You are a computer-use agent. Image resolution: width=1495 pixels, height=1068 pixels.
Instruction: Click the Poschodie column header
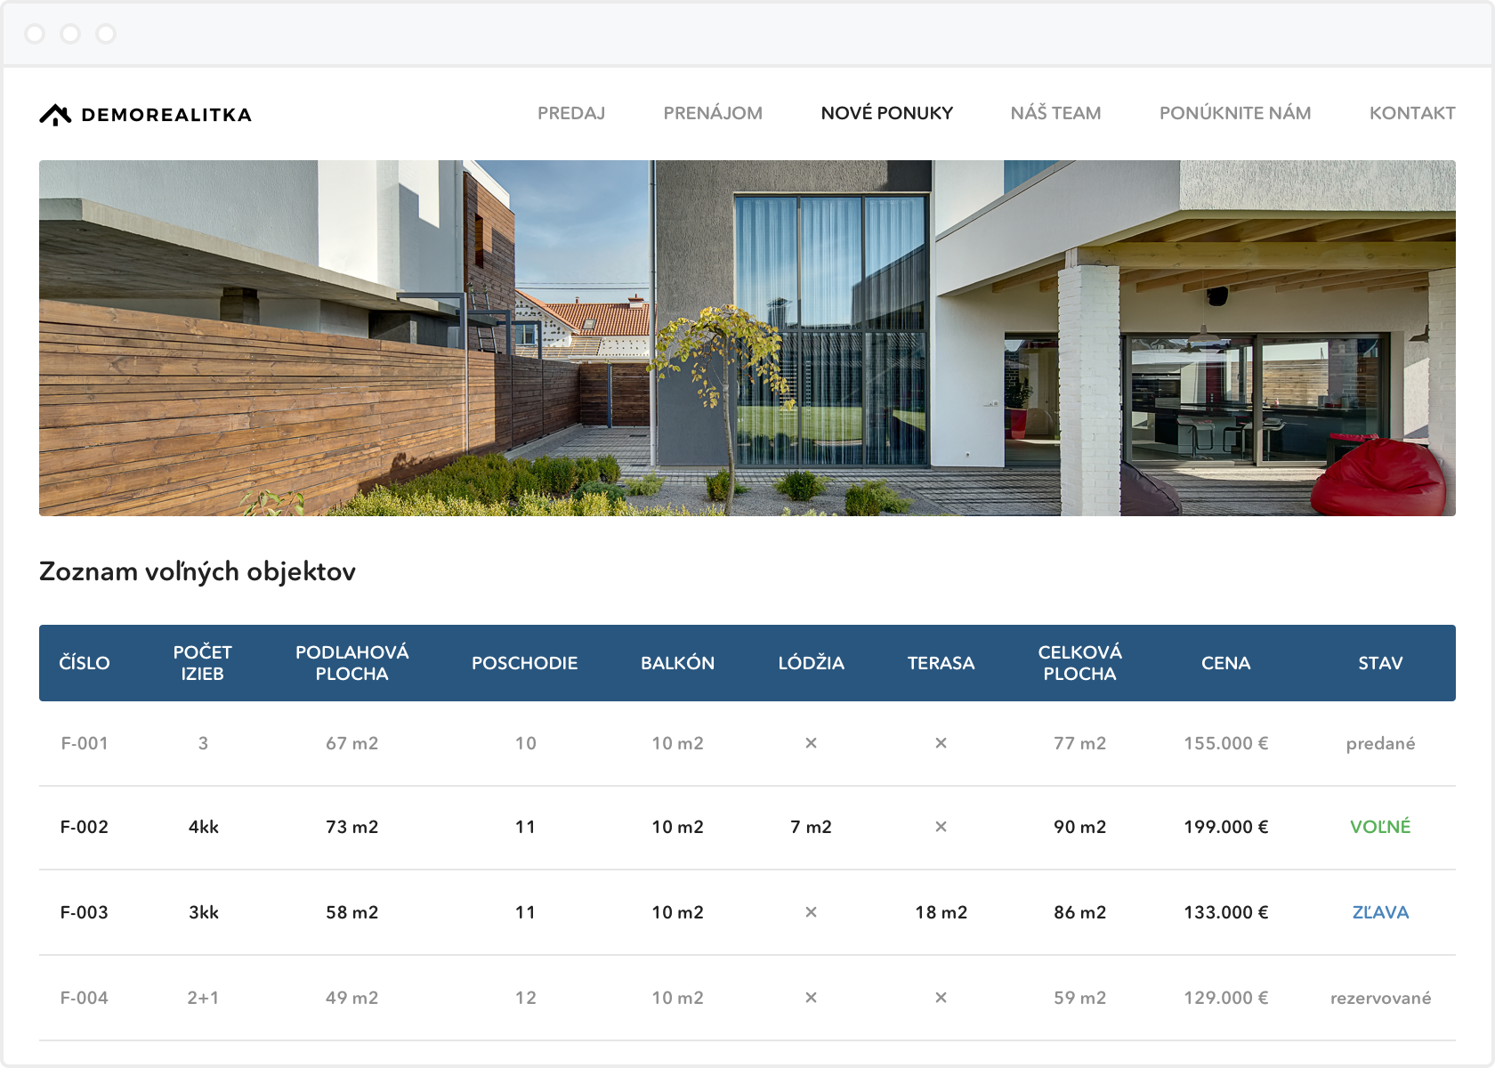tap(524, 663)
